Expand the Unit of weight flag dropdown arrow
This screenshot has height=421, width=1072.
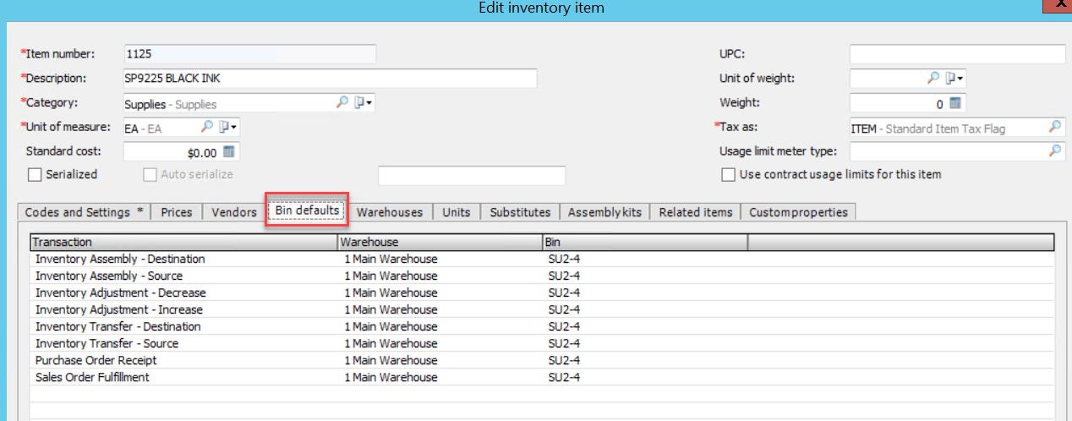961,79
